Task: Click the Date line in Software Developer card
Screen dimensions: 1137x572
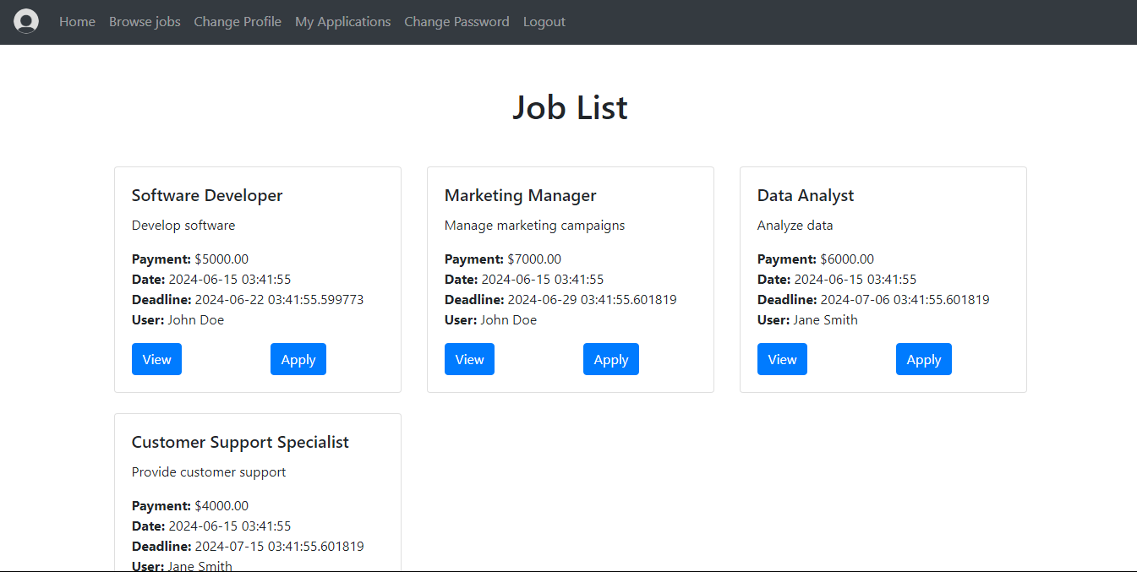Action: (211, 280)
